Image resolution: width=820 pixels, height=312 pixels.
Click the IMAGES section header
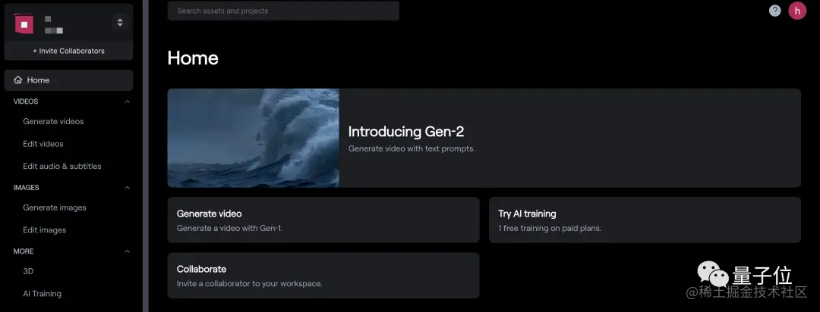(x=26, y=187)
